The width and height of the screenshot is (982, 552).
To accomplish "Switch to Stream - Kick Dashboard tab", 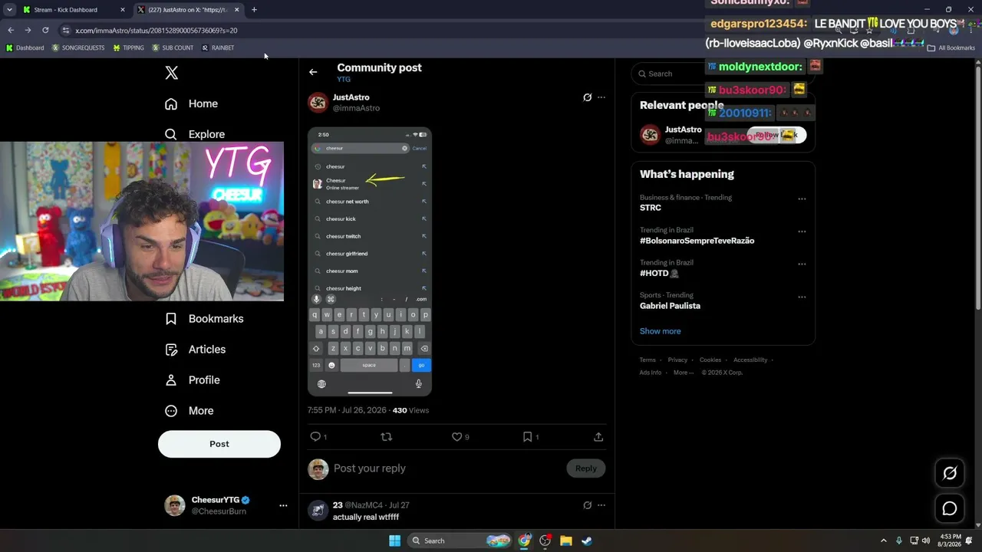I will click(73, 10).
